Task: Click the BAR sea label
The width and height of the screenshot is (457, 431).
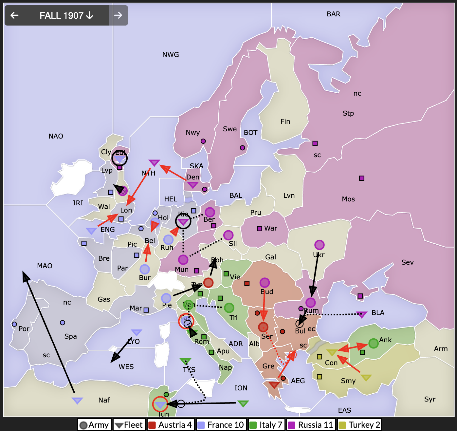Action: click(x=334, y=14)
